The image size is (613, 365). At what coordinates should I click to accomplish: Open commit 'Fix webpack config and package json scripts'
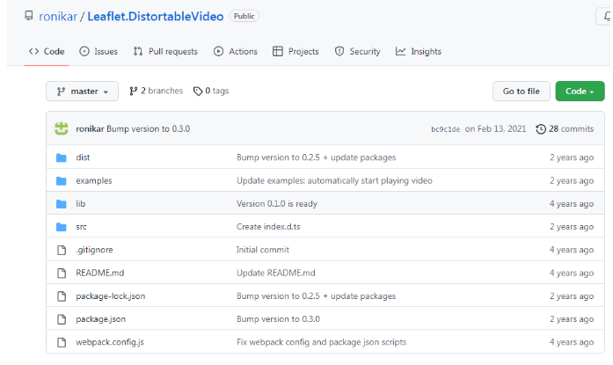(x=321, y=342)
